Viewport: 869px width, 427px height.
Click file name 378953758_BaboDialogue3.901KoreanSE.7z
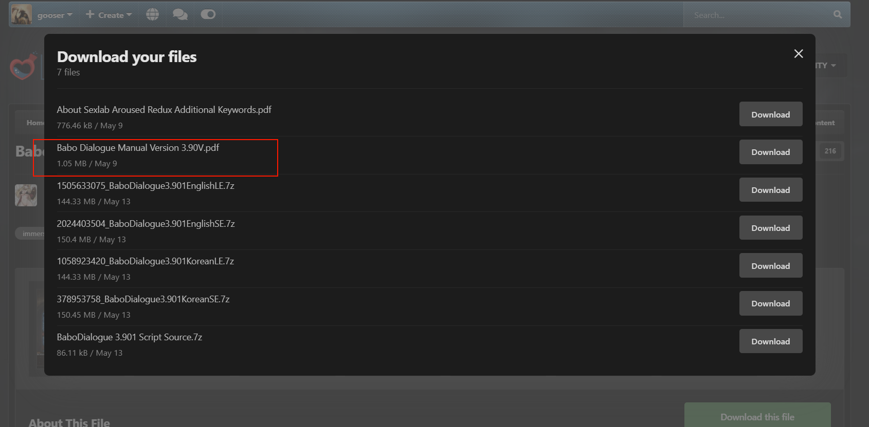point(143,299)
